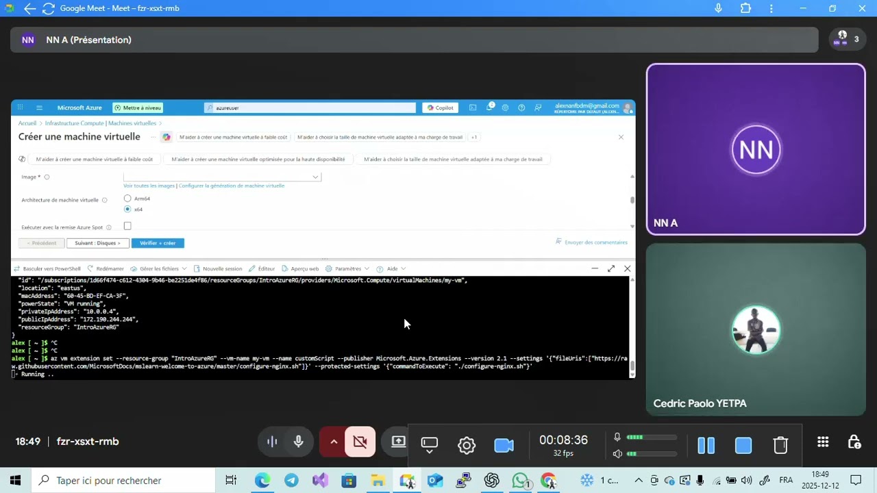Expand the Paramètres dropdown in Cloud Shell
Screen dimensions: 877x493
[x=347, y=268]
